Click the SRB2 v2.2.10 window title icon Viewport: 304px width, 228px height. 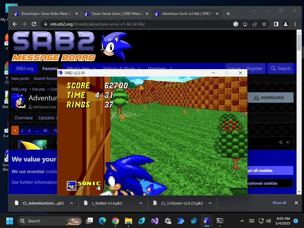[61, 73]
